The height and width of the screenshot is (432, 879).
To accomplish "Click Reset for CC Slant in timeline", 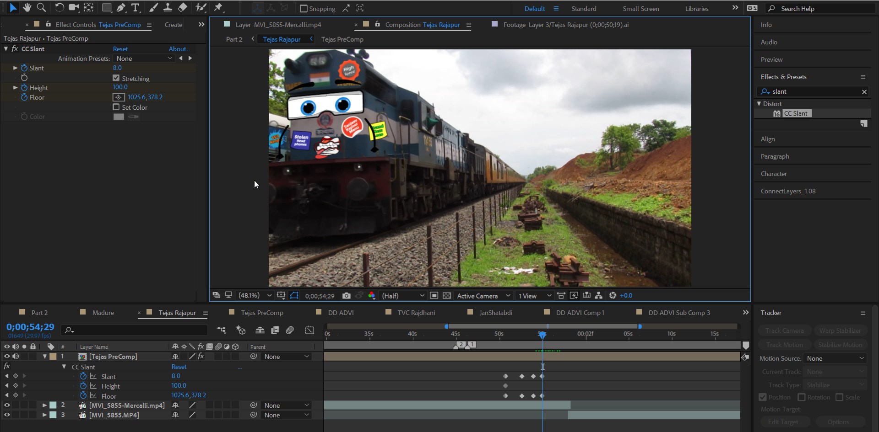I will point(179,367).
